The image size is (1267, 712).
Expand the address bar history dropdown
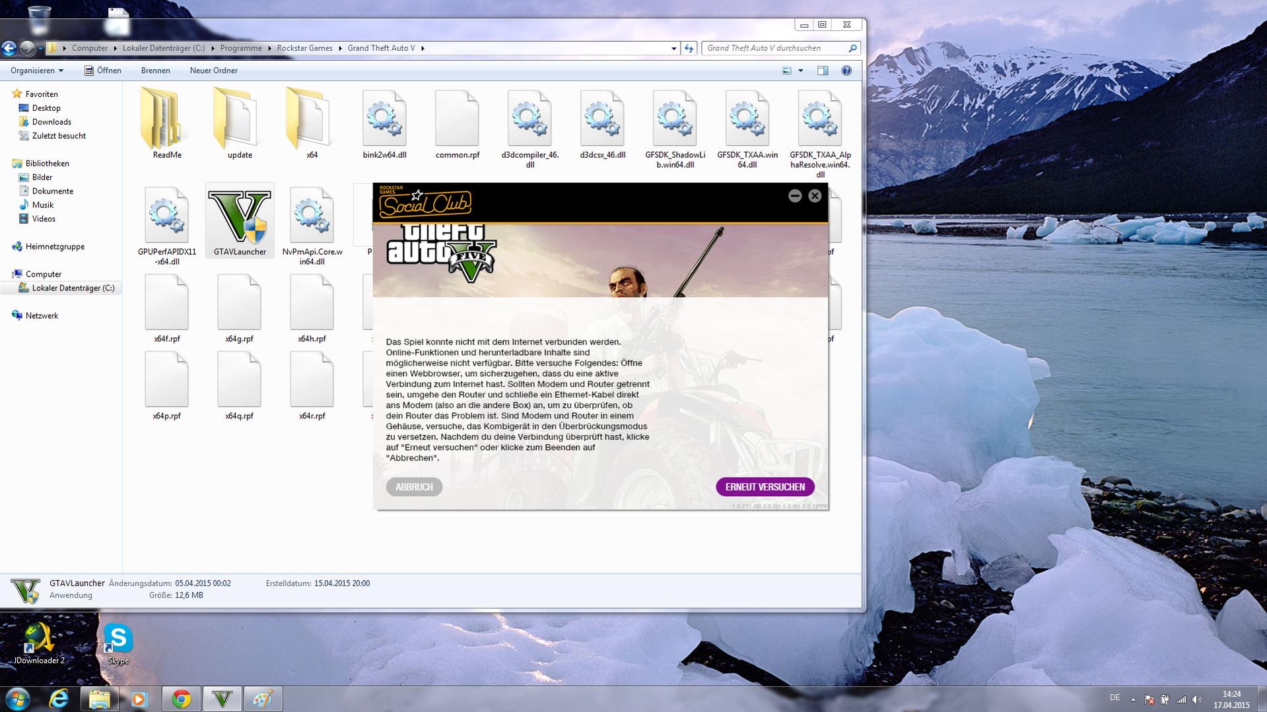coord(673,48)
